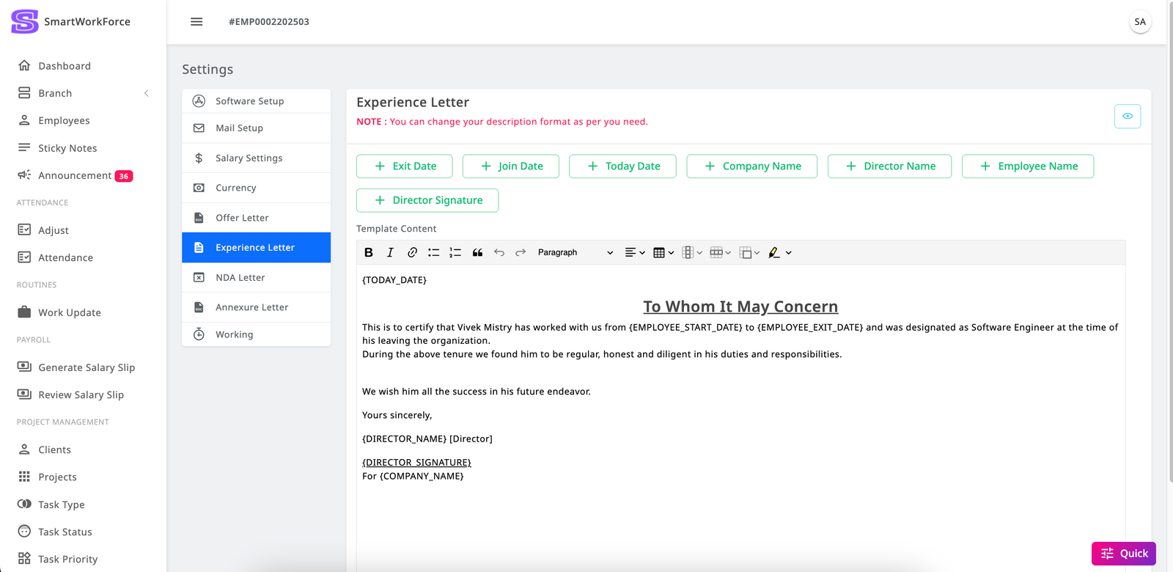
Task: Toggle italic formatting in the editor
Action: (390, 252)
